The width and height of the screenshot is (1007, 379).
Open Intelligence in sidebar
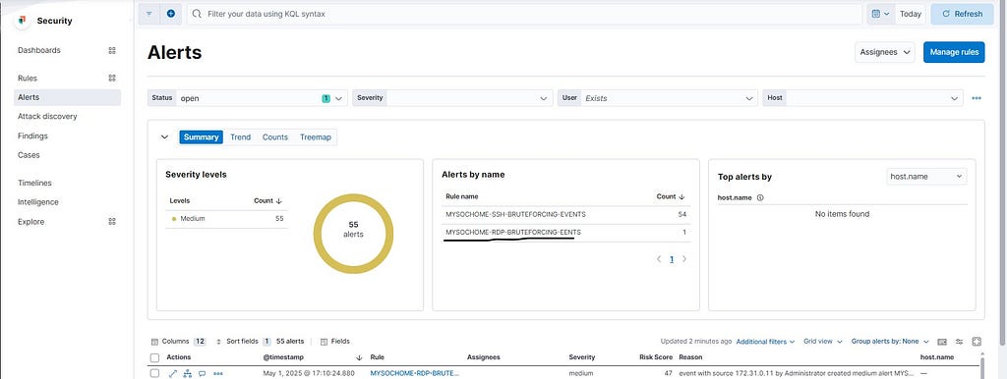[x=38, y=202]
